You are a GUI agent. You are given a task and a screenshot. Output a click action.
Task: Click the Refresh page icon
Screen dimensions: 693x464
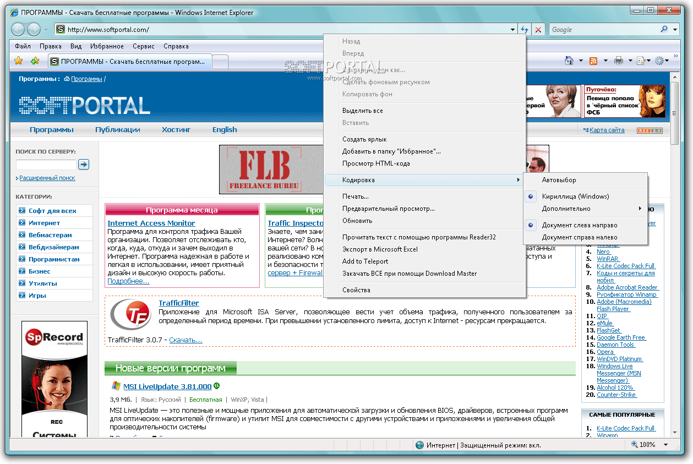(x=525, y=30)
